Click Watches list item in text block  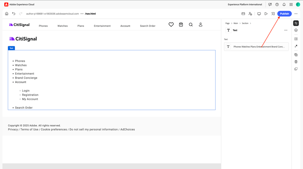click(x=21, y=65)
